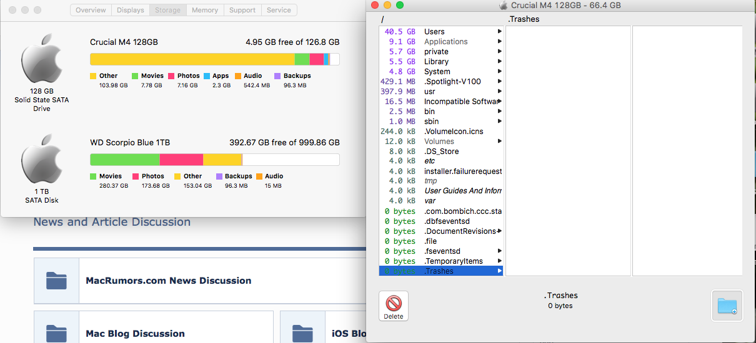
Task: Expand the Volumes folder arrow
Action: 499,141
